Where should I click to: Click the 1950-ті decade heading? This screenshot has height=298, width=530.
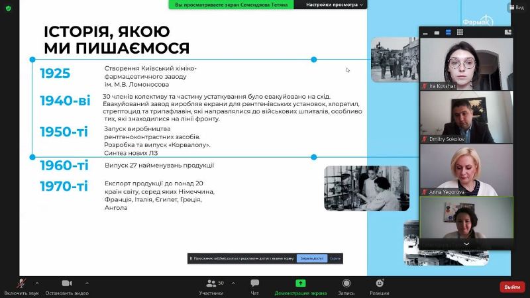(64, 132)
